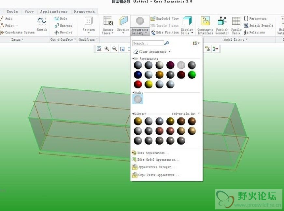Click the Switch Symbols tool
Image resolution: width=284 pixels, height=211 pixels.
[259, 25]
